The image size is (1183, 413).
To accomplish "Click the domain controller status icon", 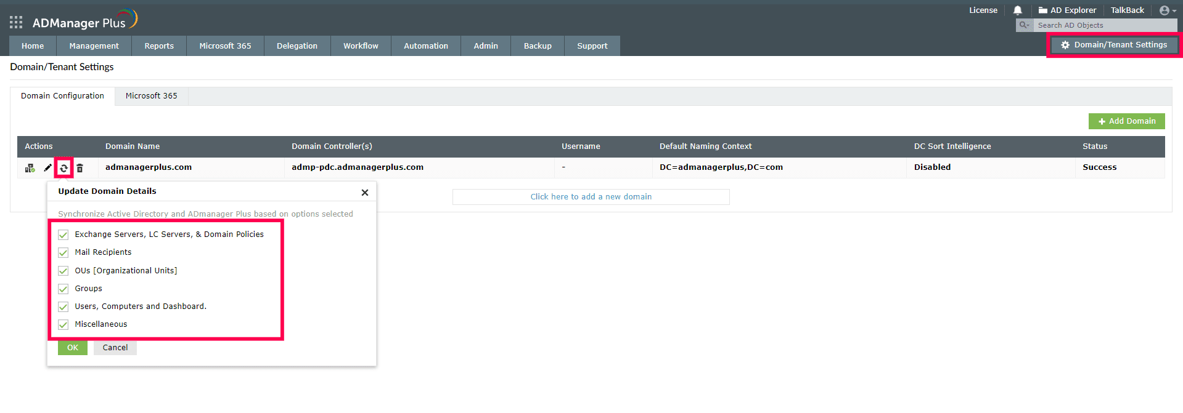I will (x=30, y=168).
